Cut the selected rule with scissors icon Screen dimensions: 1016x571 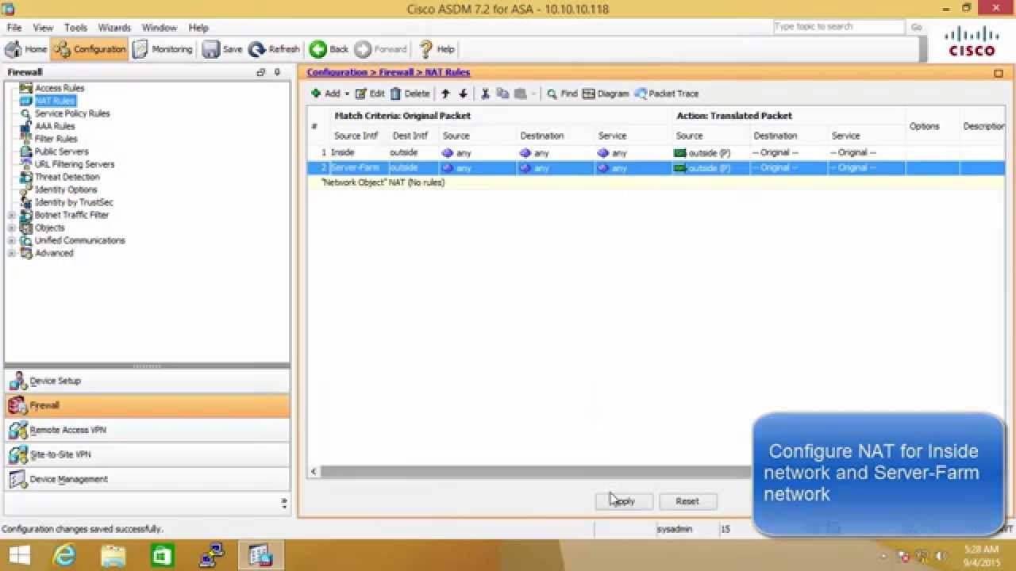point(485,94)
